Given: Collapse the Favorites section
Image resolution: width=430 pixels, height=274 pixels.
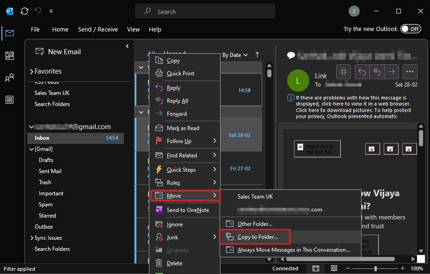Looking at the screenshot, I should click(x=32, y=71).
